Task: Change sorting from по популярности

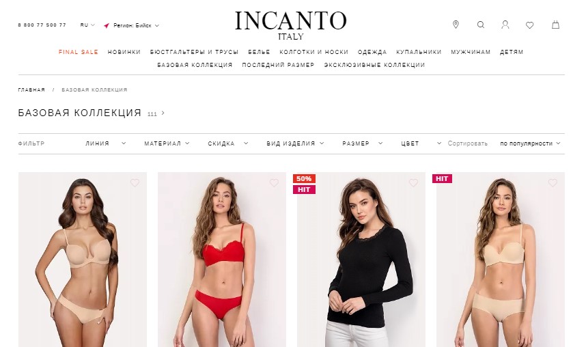Action: (530, 143)
